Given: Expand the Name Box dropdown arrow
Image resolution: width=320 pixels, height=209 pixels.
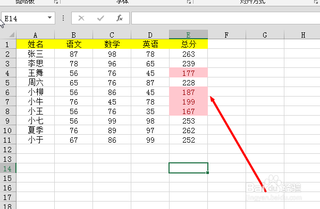Looking at the screenshot, I should [x=49, y=18].
